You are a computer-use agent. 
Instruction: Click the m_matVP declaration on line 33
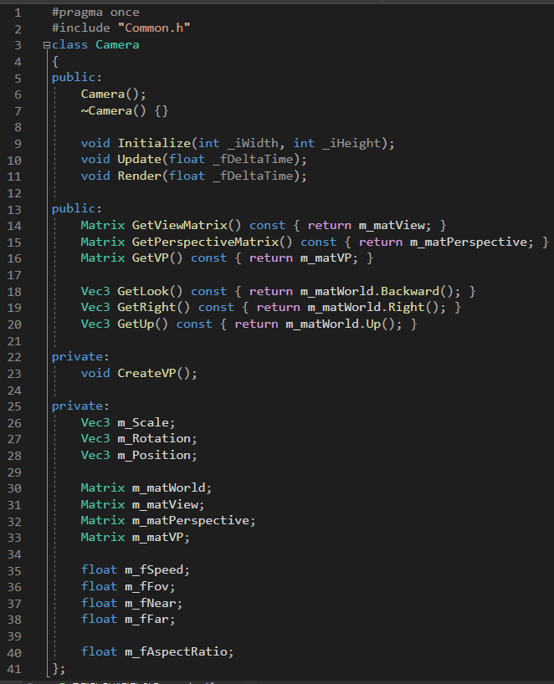157,538
